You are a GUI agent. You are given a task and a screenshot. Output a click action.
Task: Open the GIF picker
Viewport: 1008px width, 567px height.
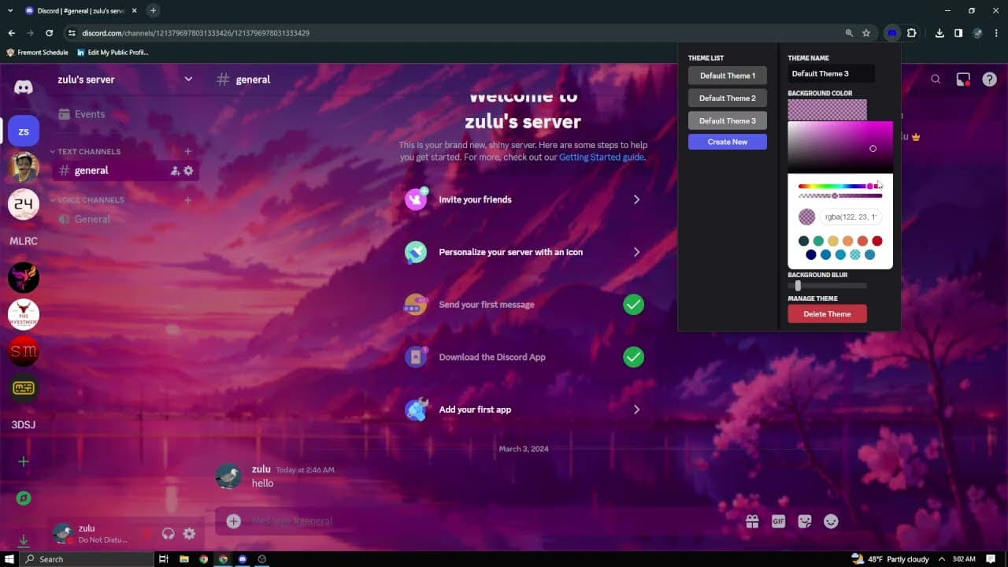click(778, 521)
